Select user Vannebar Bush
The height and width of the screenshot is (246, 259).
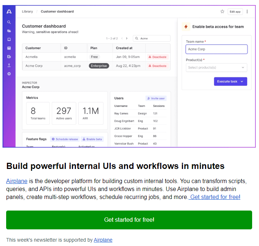(124, 144)
